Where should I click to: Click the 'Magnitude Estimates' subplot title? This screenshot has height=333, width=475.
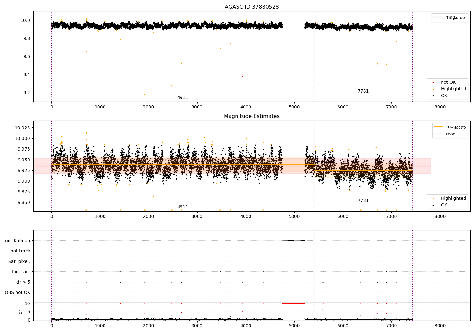252,116
